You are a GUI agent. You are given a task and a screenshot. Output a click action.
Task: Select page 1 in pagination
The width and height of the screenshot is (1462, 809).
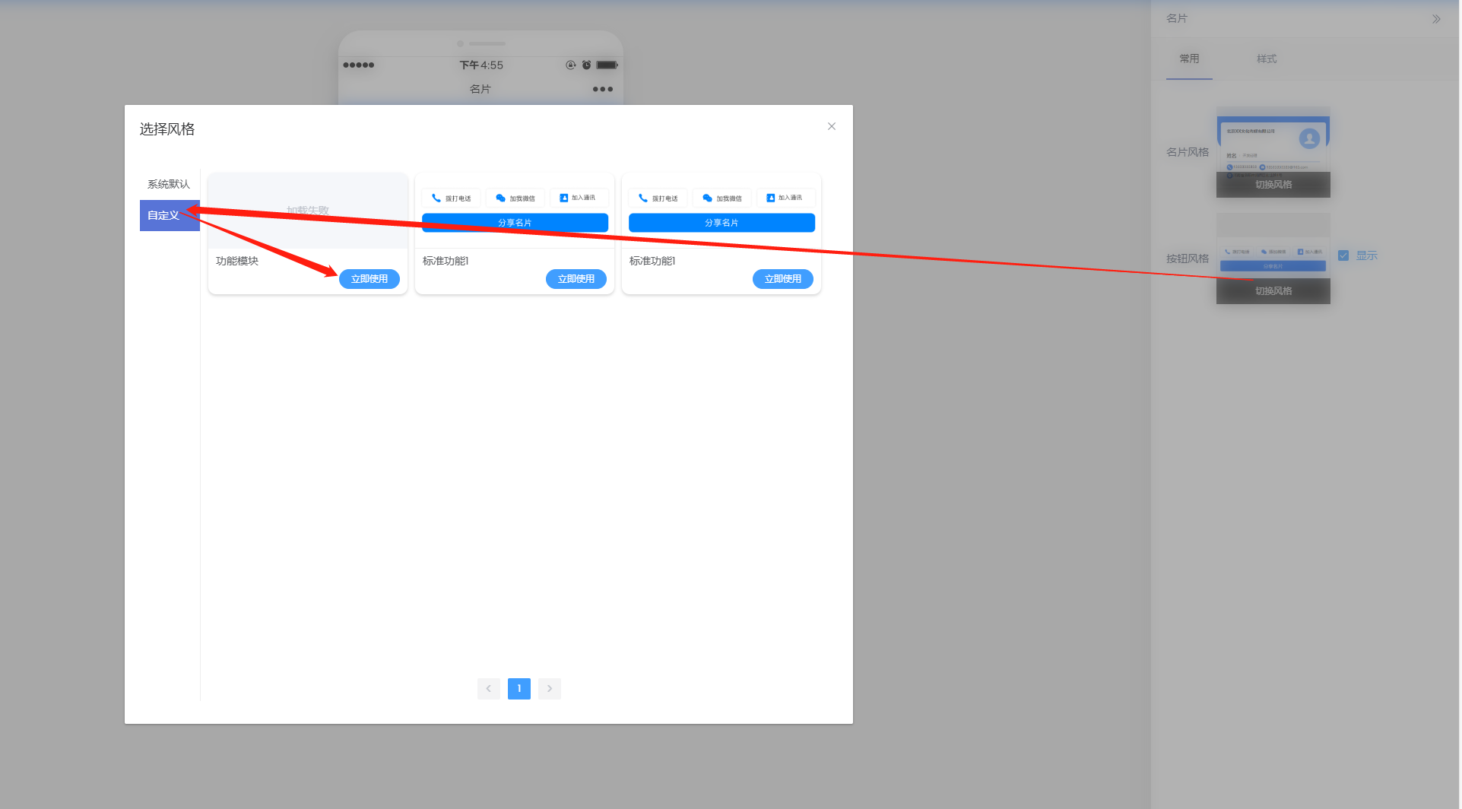click(519, 688)
